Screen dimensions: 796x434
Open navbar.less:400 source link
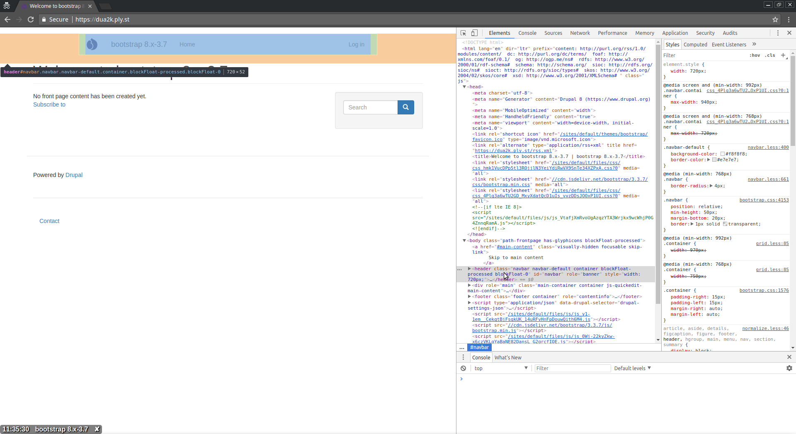pyautogui.click(x=768, y=147)
